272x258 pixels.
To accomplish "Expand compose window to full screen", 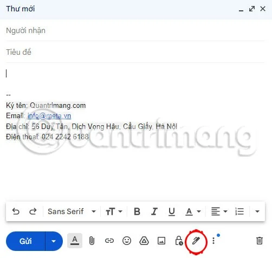I will (252, 9).
